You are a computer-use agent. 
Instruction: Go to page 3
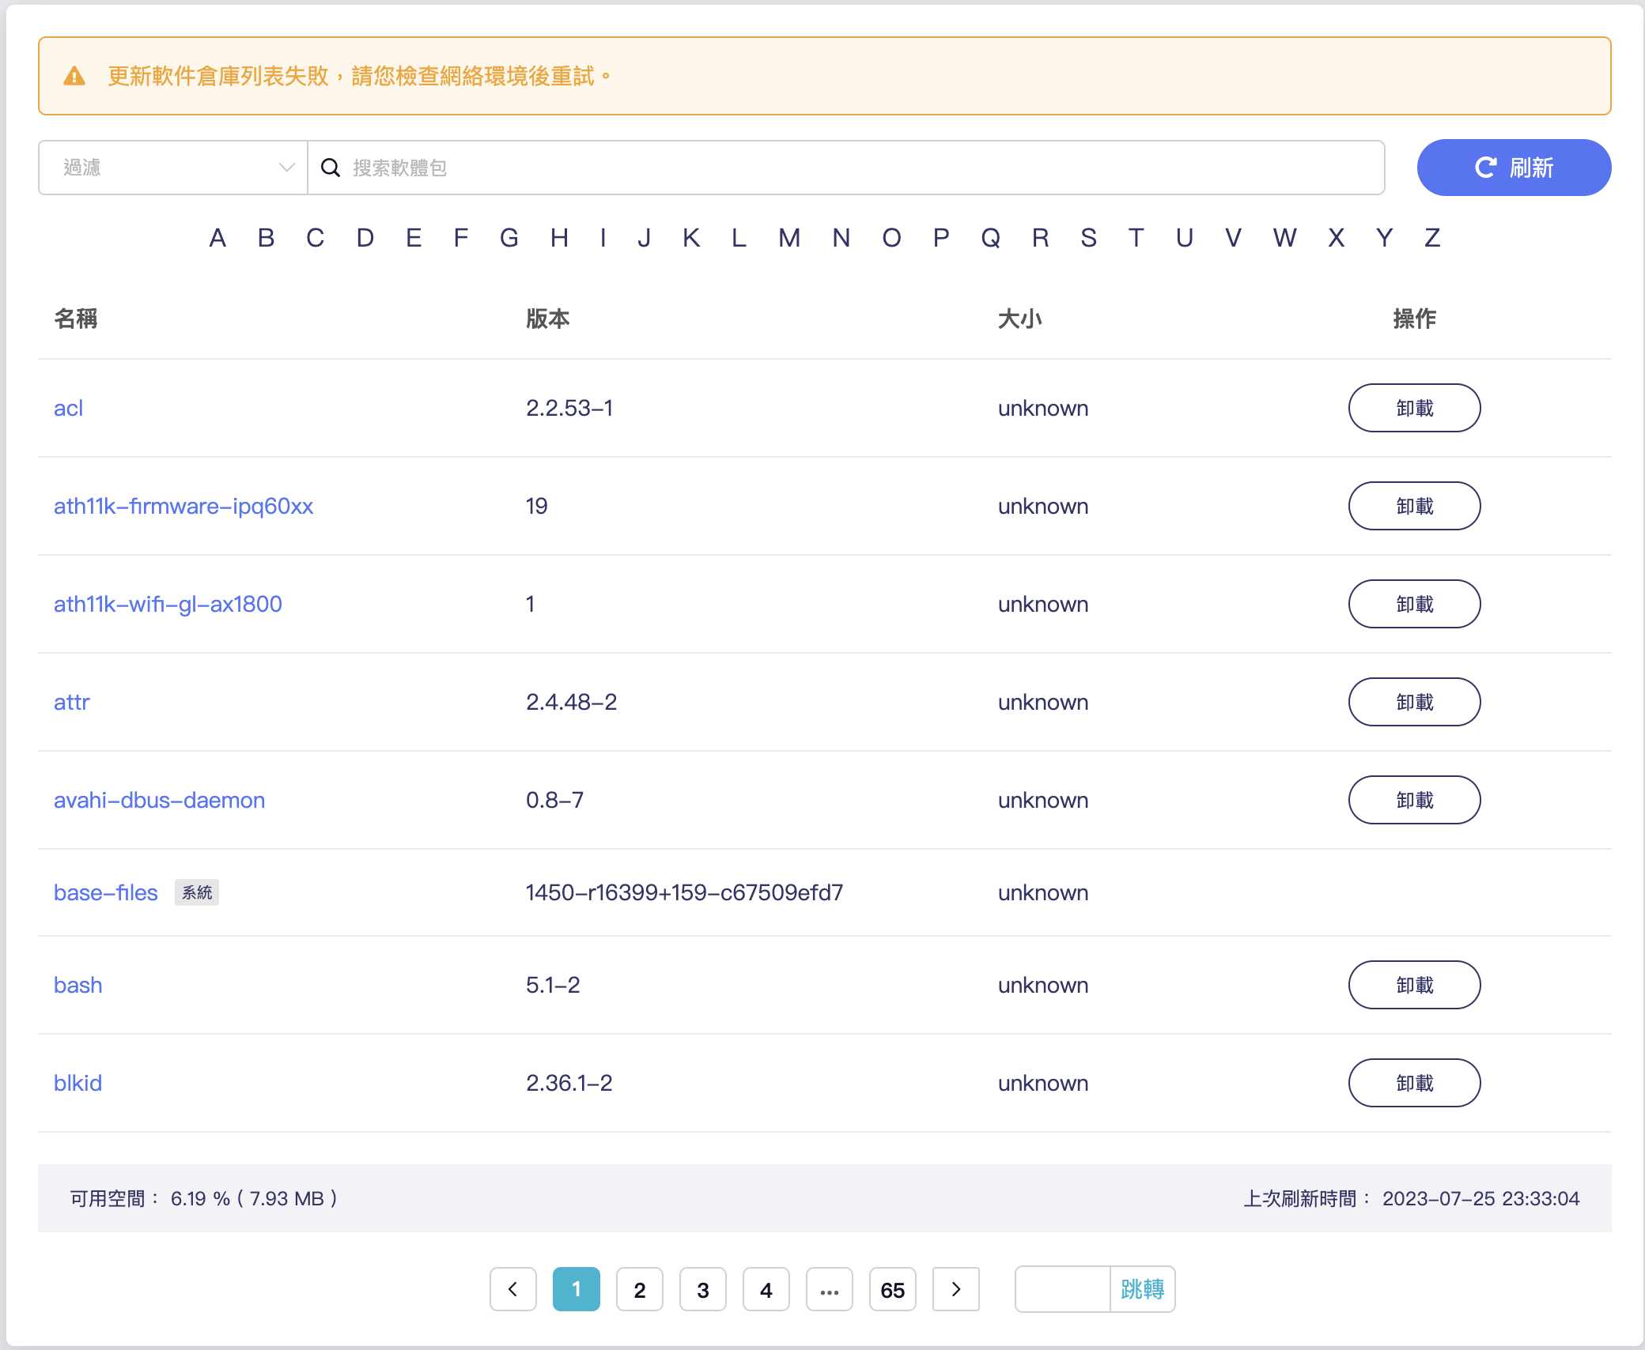(702, 1289)
